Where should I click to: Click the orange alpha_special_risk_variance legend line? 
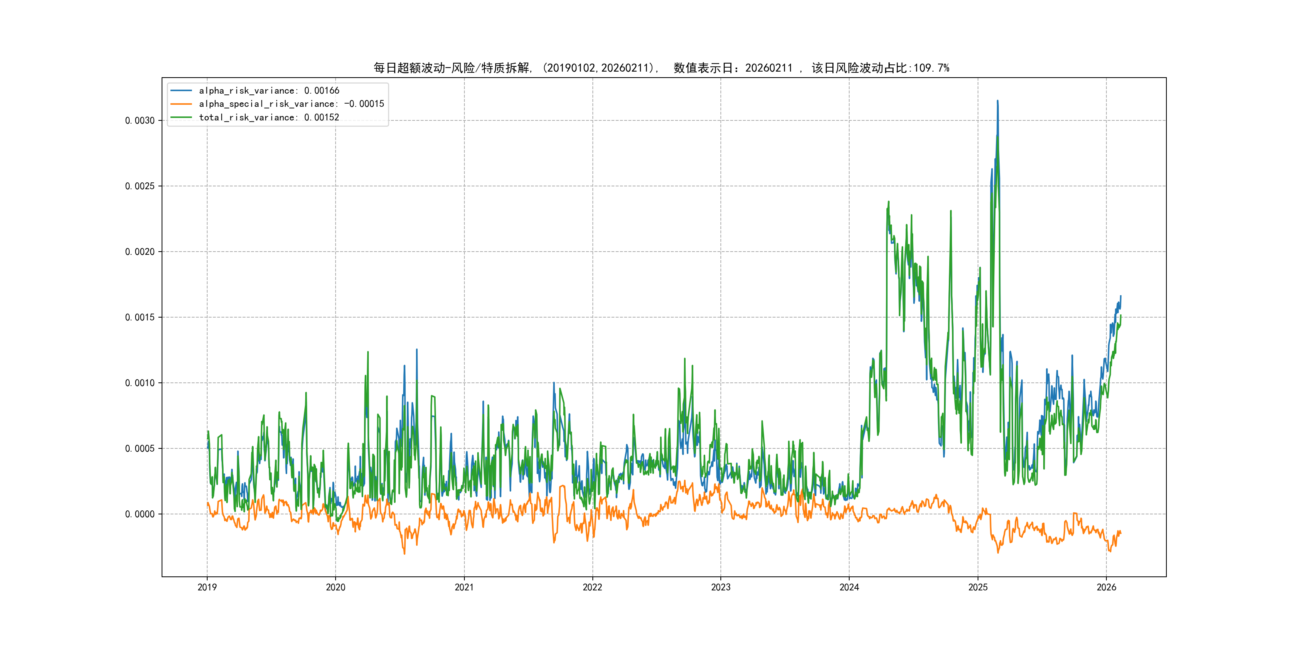[181, 104]
